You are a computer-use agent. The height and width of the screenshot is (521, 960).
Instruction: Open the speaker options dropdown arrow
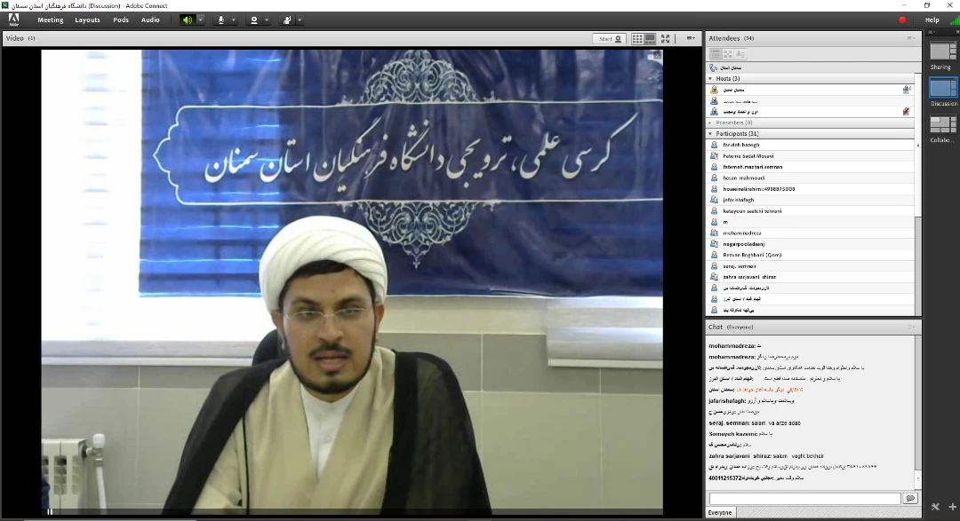(200, 20)
